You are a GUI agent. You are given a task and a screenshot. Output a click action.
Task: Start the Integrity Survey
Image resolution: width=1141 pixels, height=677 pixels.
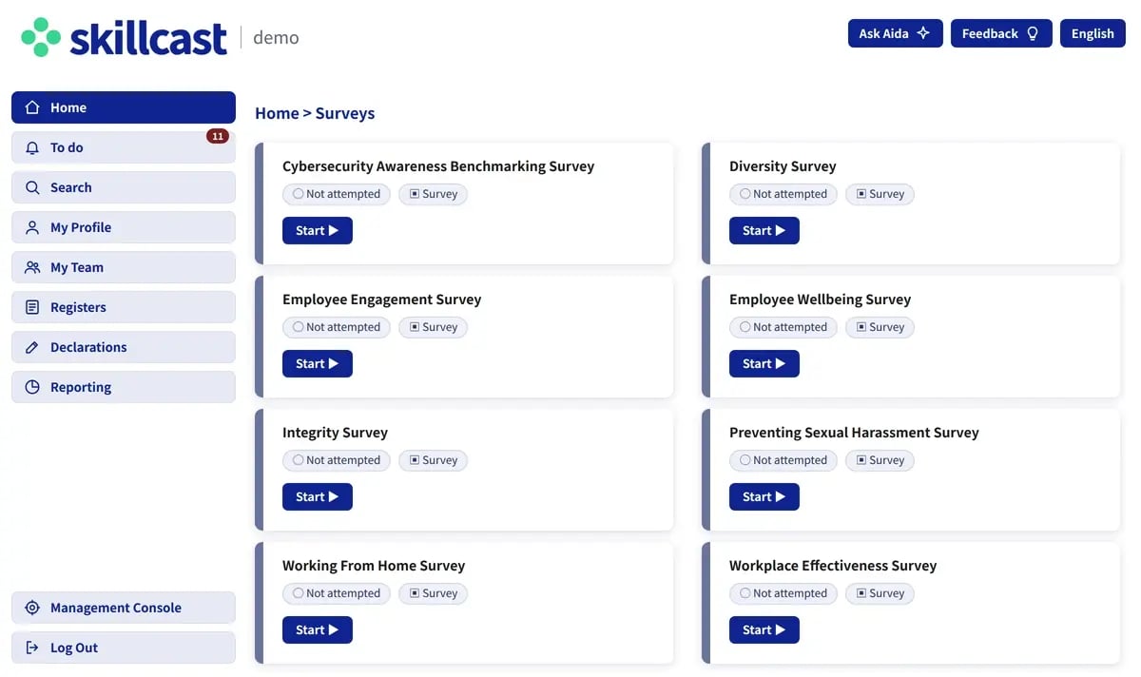pos(318,496)
